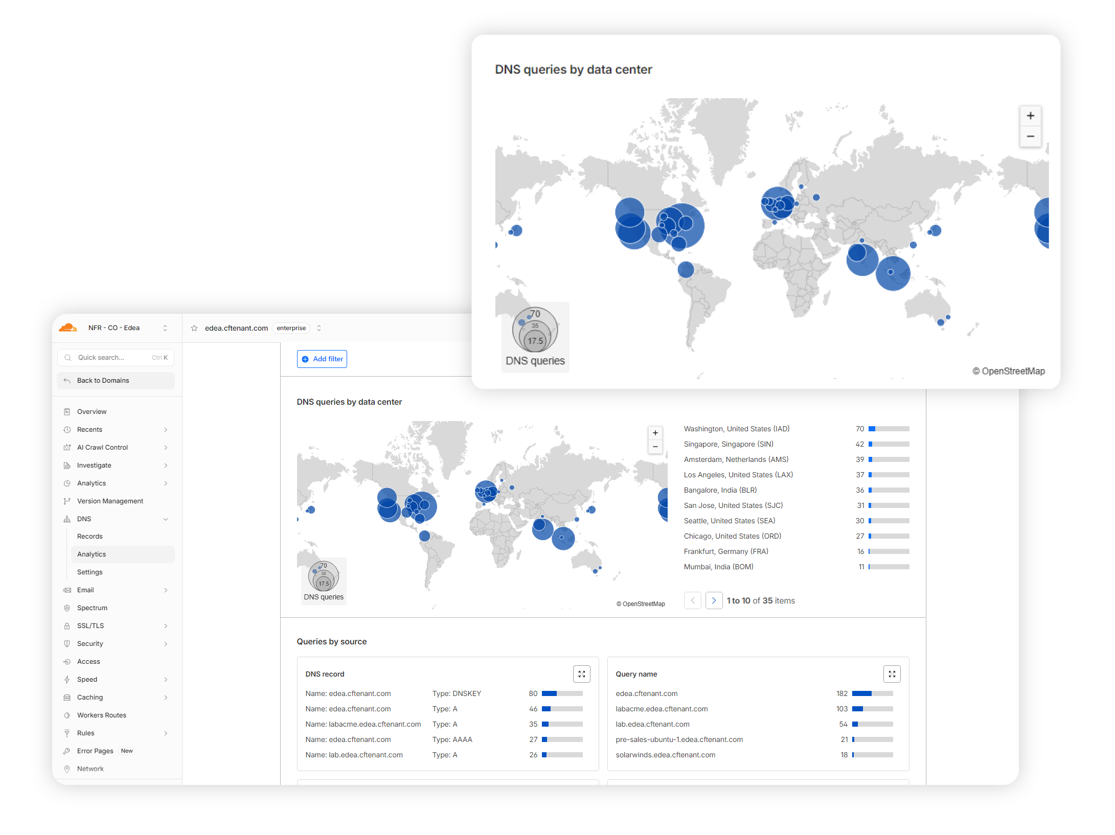The height and width of the screenshot is (835, 1115).
Task: Open the OpenStreetMap attribution on dashboard map
Action: [641, 604]
